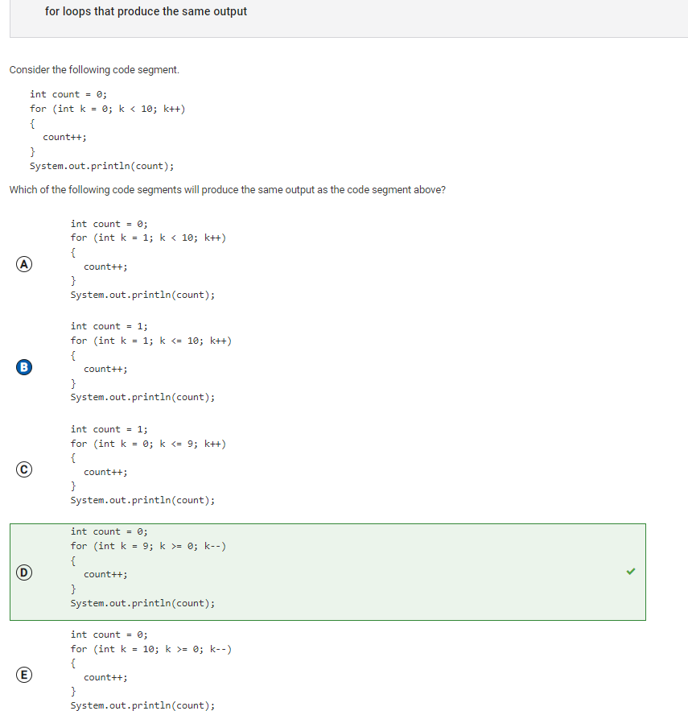Pick answer choice D bubble

pyautogui.click(x=24, y=573)
